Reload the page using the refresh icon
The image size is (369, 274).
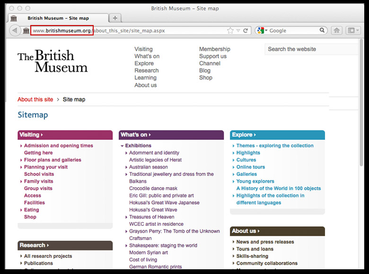(246, 31)
